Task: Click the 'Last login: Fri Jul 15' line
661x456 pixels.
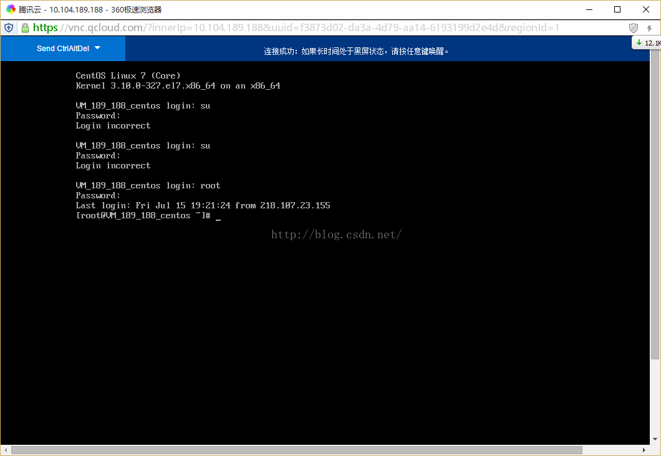Action: click(203, 205)
